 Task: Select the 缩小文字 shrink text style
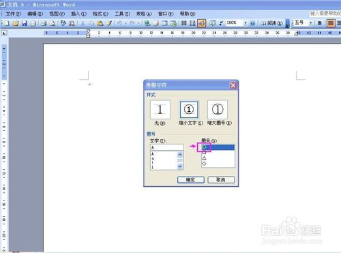[x=189, y=109]
